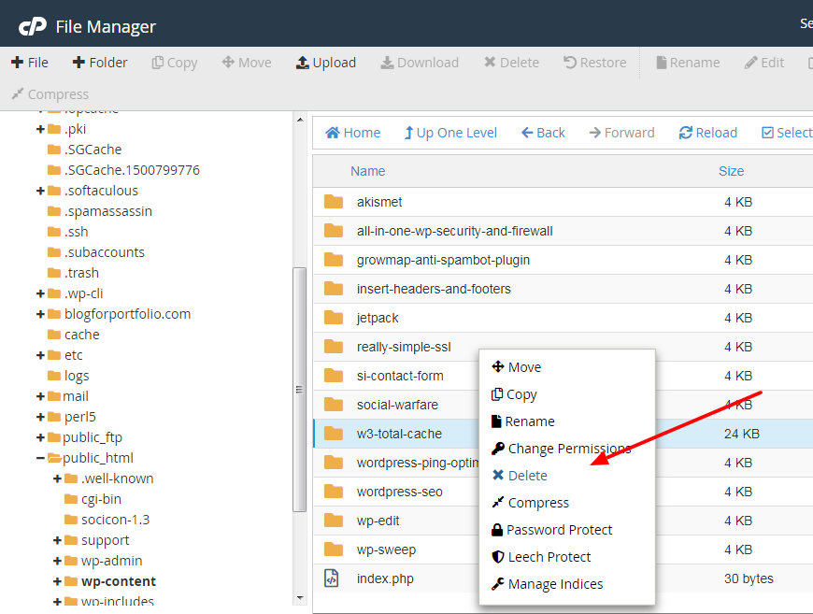Select the really-simple-ssl folder icon

click(334, 347)
